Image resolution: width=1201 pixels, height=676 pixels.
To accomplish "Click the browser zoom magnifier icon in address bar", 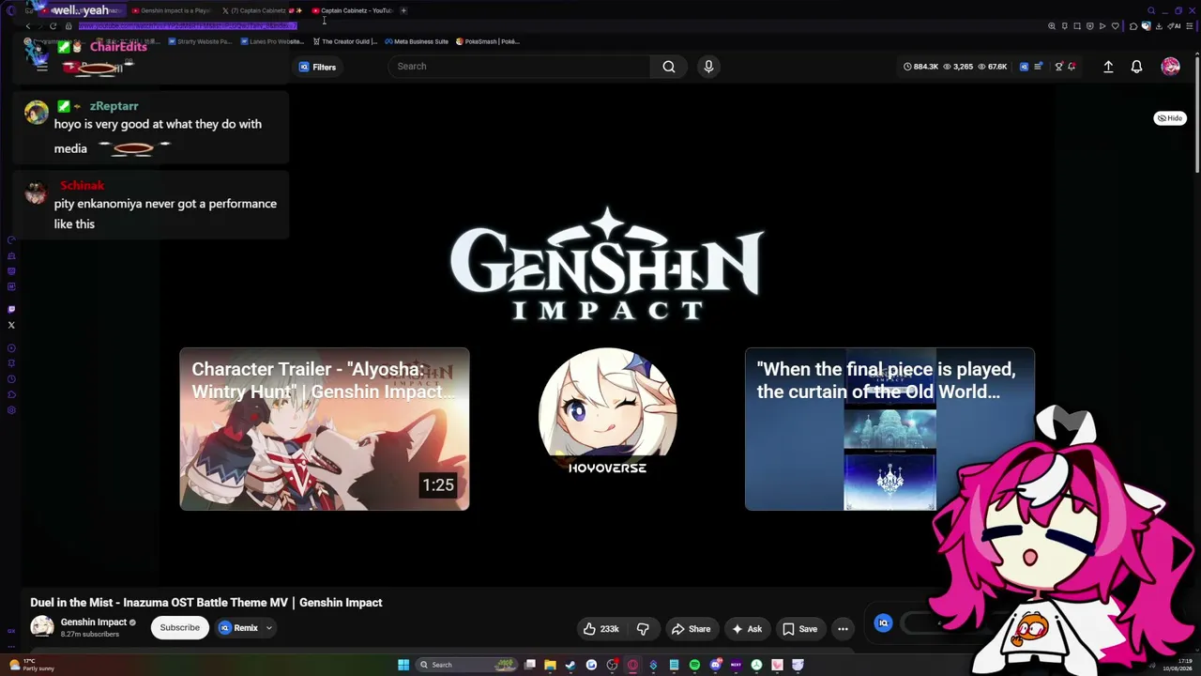I will [x=1052, y=26].
